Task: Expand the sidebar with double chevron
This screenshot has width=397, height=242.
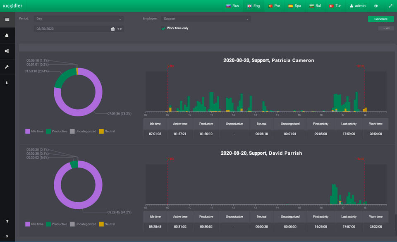Action: click(7, 236)
